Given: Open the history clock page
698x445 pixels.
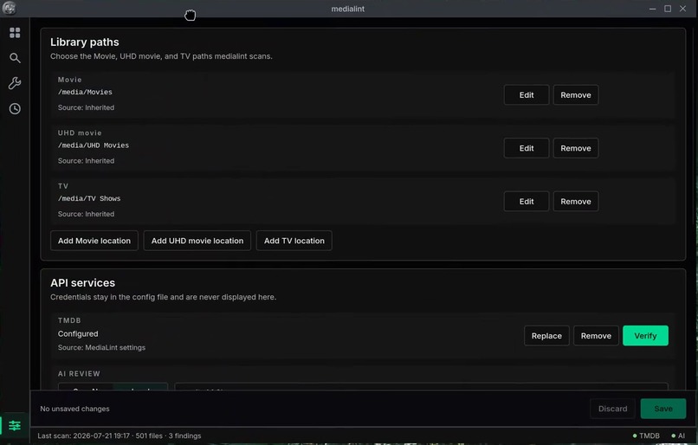Looking at the screenshot, I should click(x=15, y=108).
